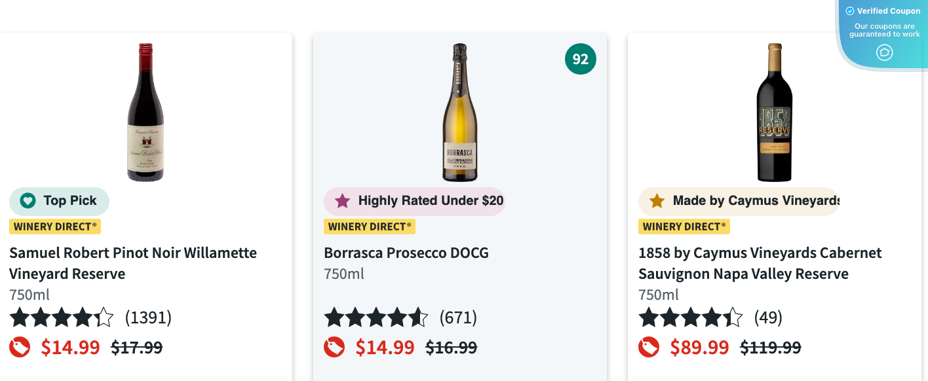View the 1858 Reserve bottle image
928x381 pixels.
pyautogui.click(x=775, y=113)
